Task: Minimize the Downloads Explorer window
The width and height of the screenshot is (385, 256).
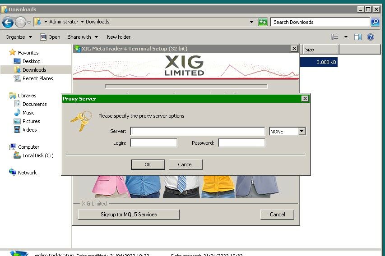Action: [361, 9]
